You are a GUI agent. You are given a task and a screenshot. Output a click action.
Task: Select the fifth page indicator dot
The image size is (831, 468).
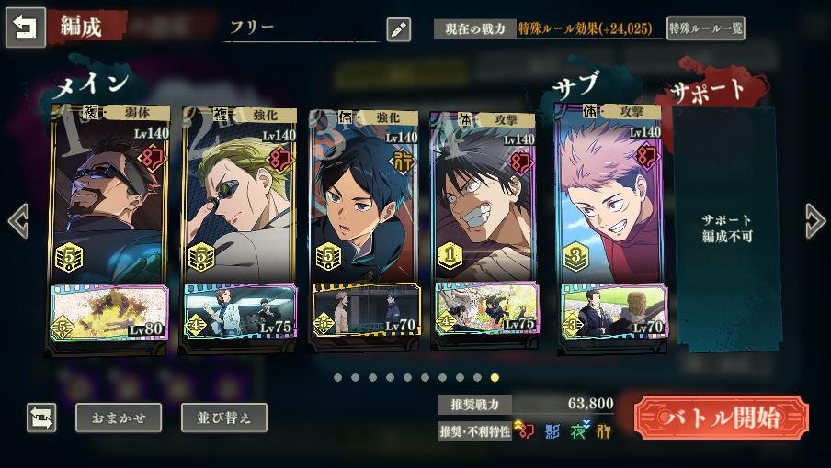point(407,377)
